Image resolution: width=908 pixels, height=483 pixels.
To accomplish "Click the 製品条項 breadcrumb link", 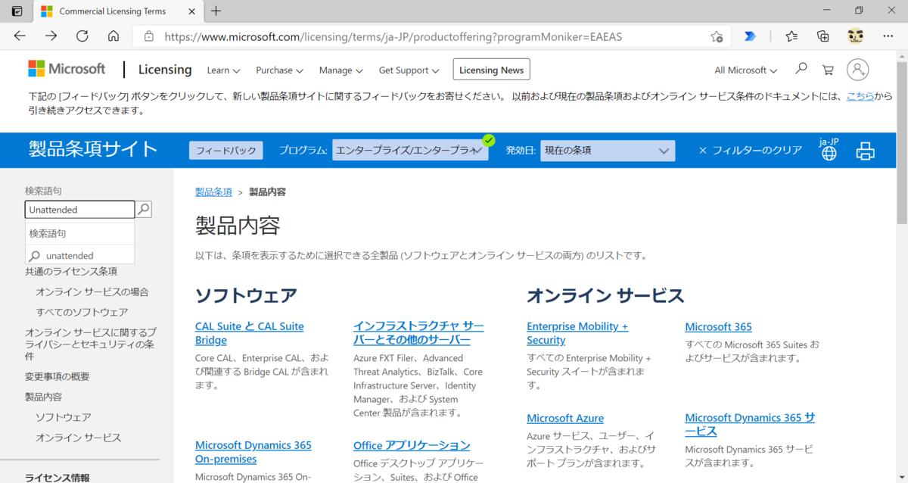I will click(213, 192).
